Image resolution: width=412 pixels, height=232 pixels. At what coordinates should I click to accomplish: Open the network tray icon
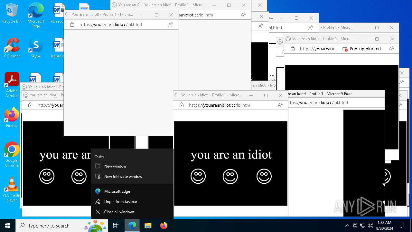click(363, 226)
